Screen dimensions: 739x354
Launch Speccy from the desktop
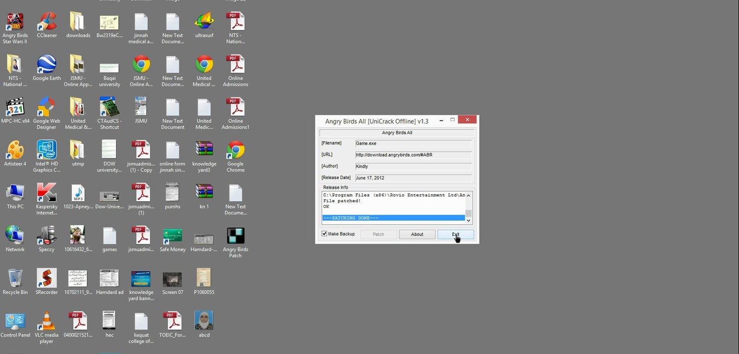[46, 236]
